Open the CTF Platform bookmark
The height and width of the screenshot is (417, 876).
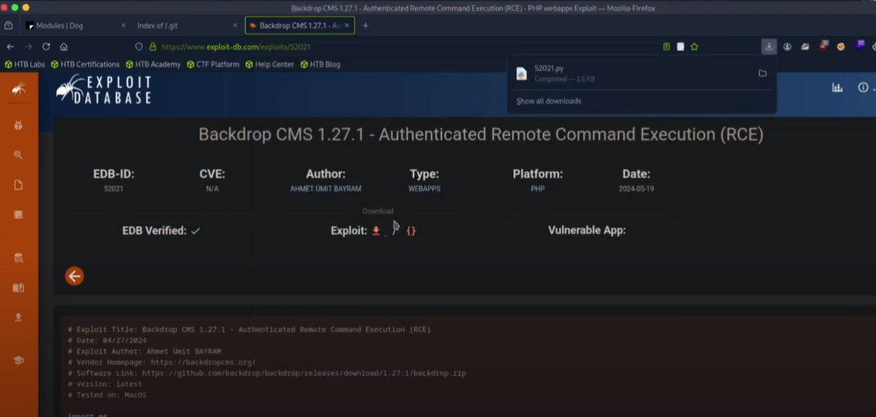click(x=213, y=64)
